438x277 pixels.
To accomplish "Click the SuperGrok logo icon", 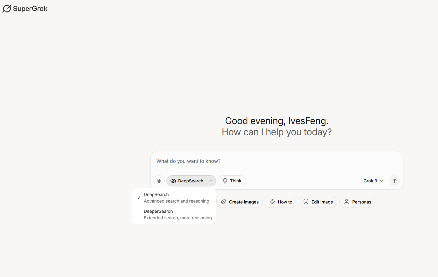I will 7,9.
